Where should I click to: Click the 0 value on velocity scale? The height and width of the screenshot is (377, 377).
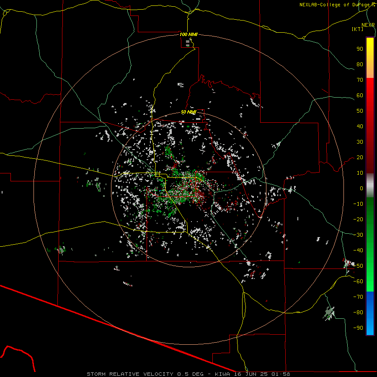(x=362, y=188)
